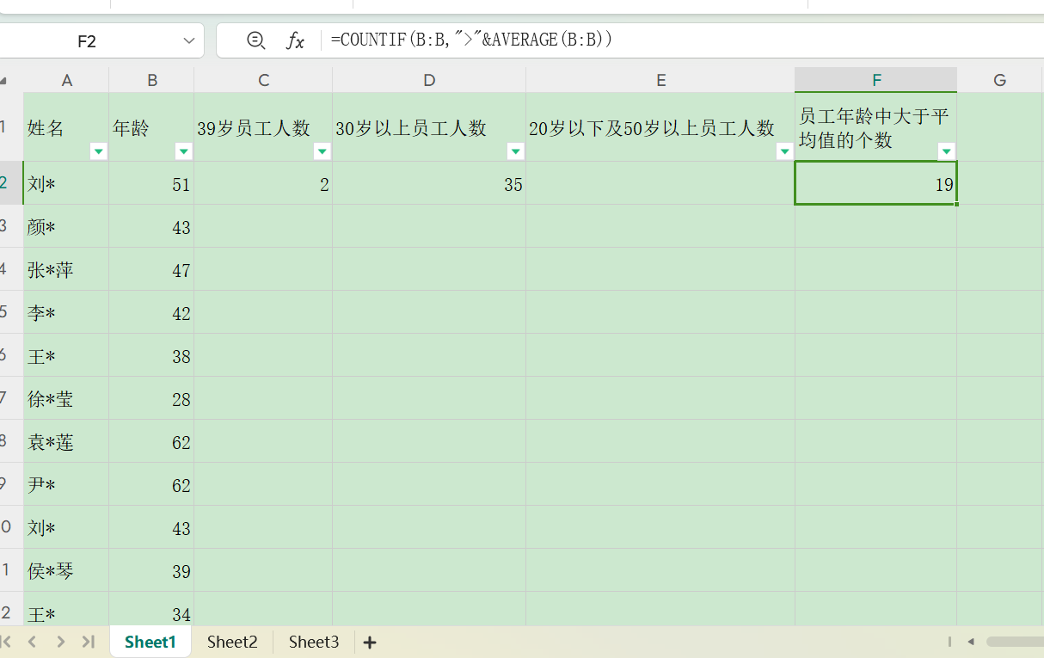Open the insert function fx button
Image resolution: width=1044 pixels, height=658 pixels.
coord(295,40)
